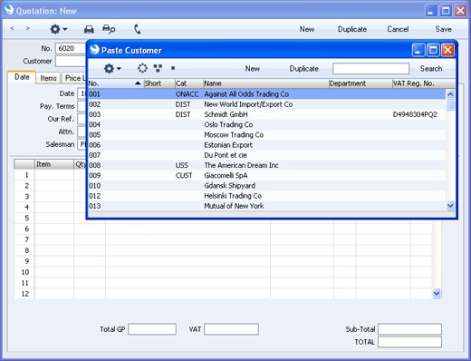Sort by the Name column header
Viewport: 471px width, 361px height.
point(266,83)
